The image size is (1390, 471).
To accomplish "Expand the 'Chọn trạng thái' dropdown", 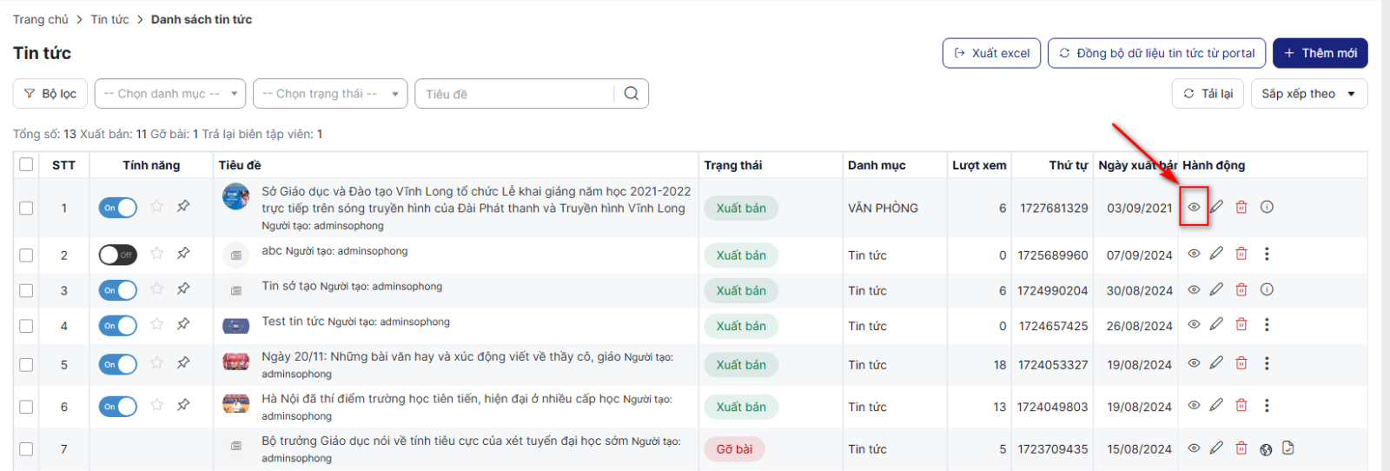I will tap(329, 94).
